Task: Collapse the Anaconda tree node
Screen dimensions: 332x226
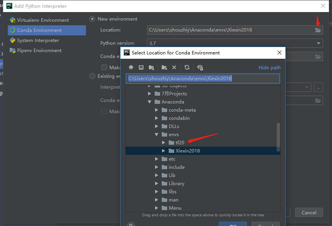Action: (x=150, y=102)
